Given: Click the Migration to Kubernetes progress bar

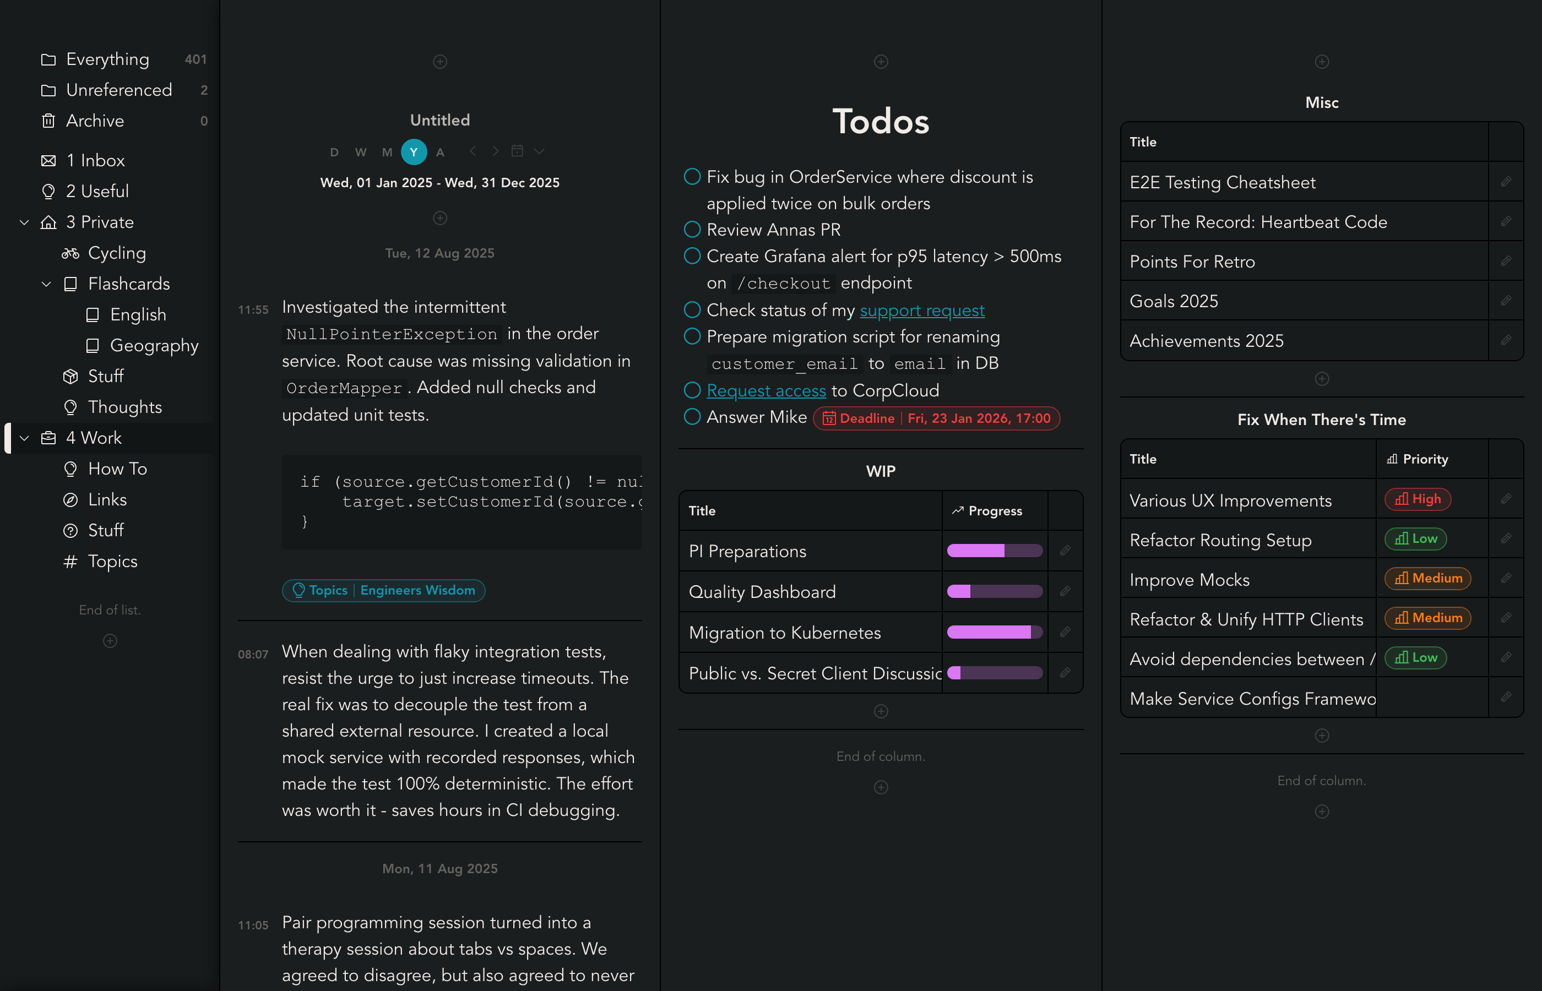Looking at the screenshot, I should coord(995,633).
